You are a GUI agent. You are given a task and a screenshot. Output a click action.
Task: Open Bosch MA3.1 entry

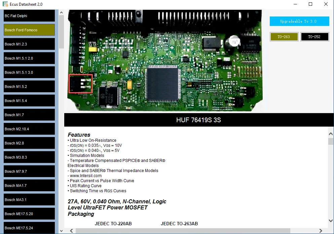click(x=29, y=200)
